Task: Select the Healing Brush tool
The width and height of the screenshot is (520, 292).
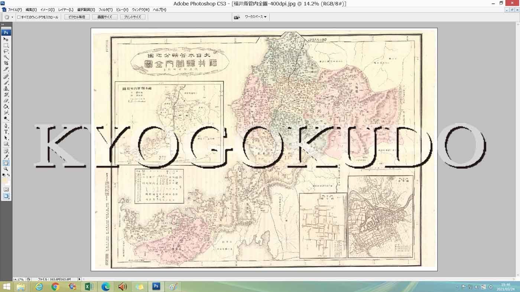Action: coord(6,77)
